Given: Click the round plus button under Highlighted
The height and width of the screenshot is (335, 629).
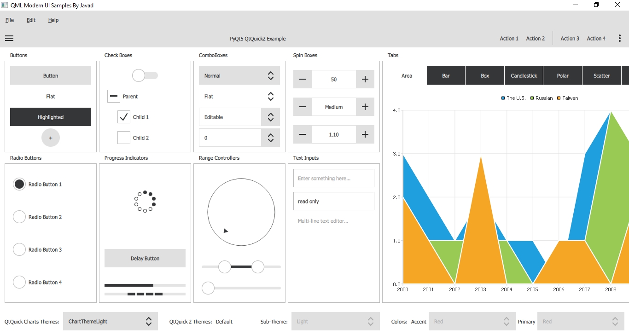Looking at the screenshot, I should [x=50, y=138].
